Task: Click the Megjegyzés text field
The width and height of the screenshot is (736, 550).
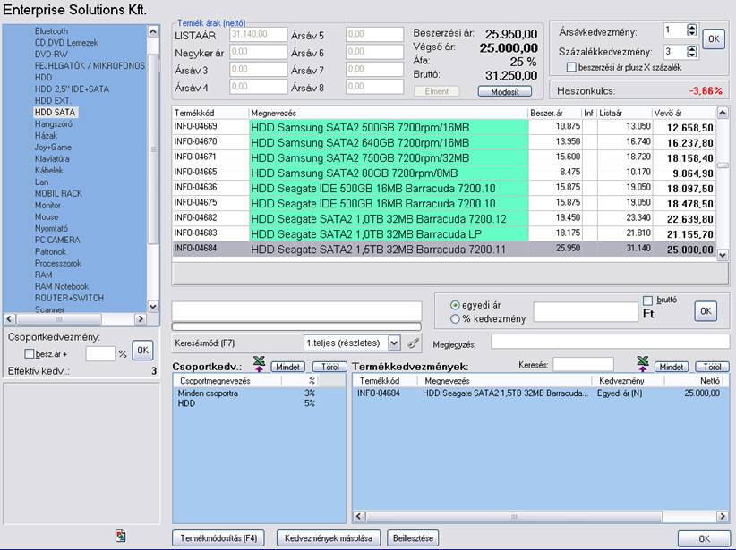Action: [611, 342]
